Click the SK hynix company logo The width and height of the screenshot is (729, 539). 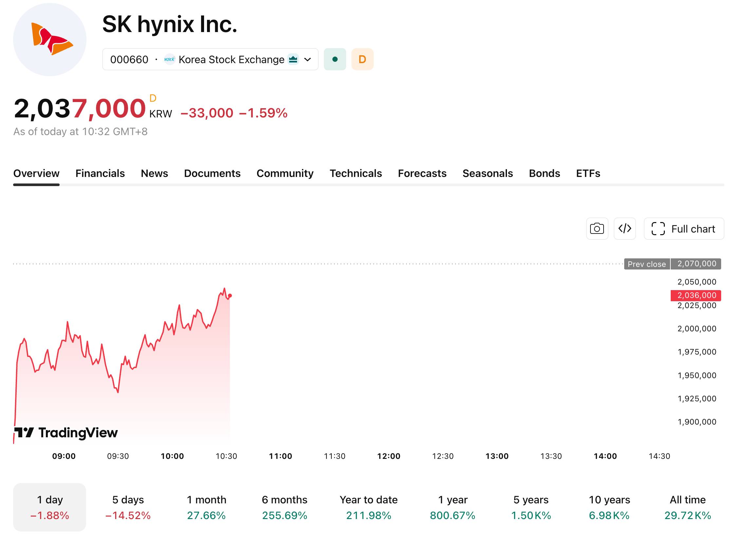[50, 40]
